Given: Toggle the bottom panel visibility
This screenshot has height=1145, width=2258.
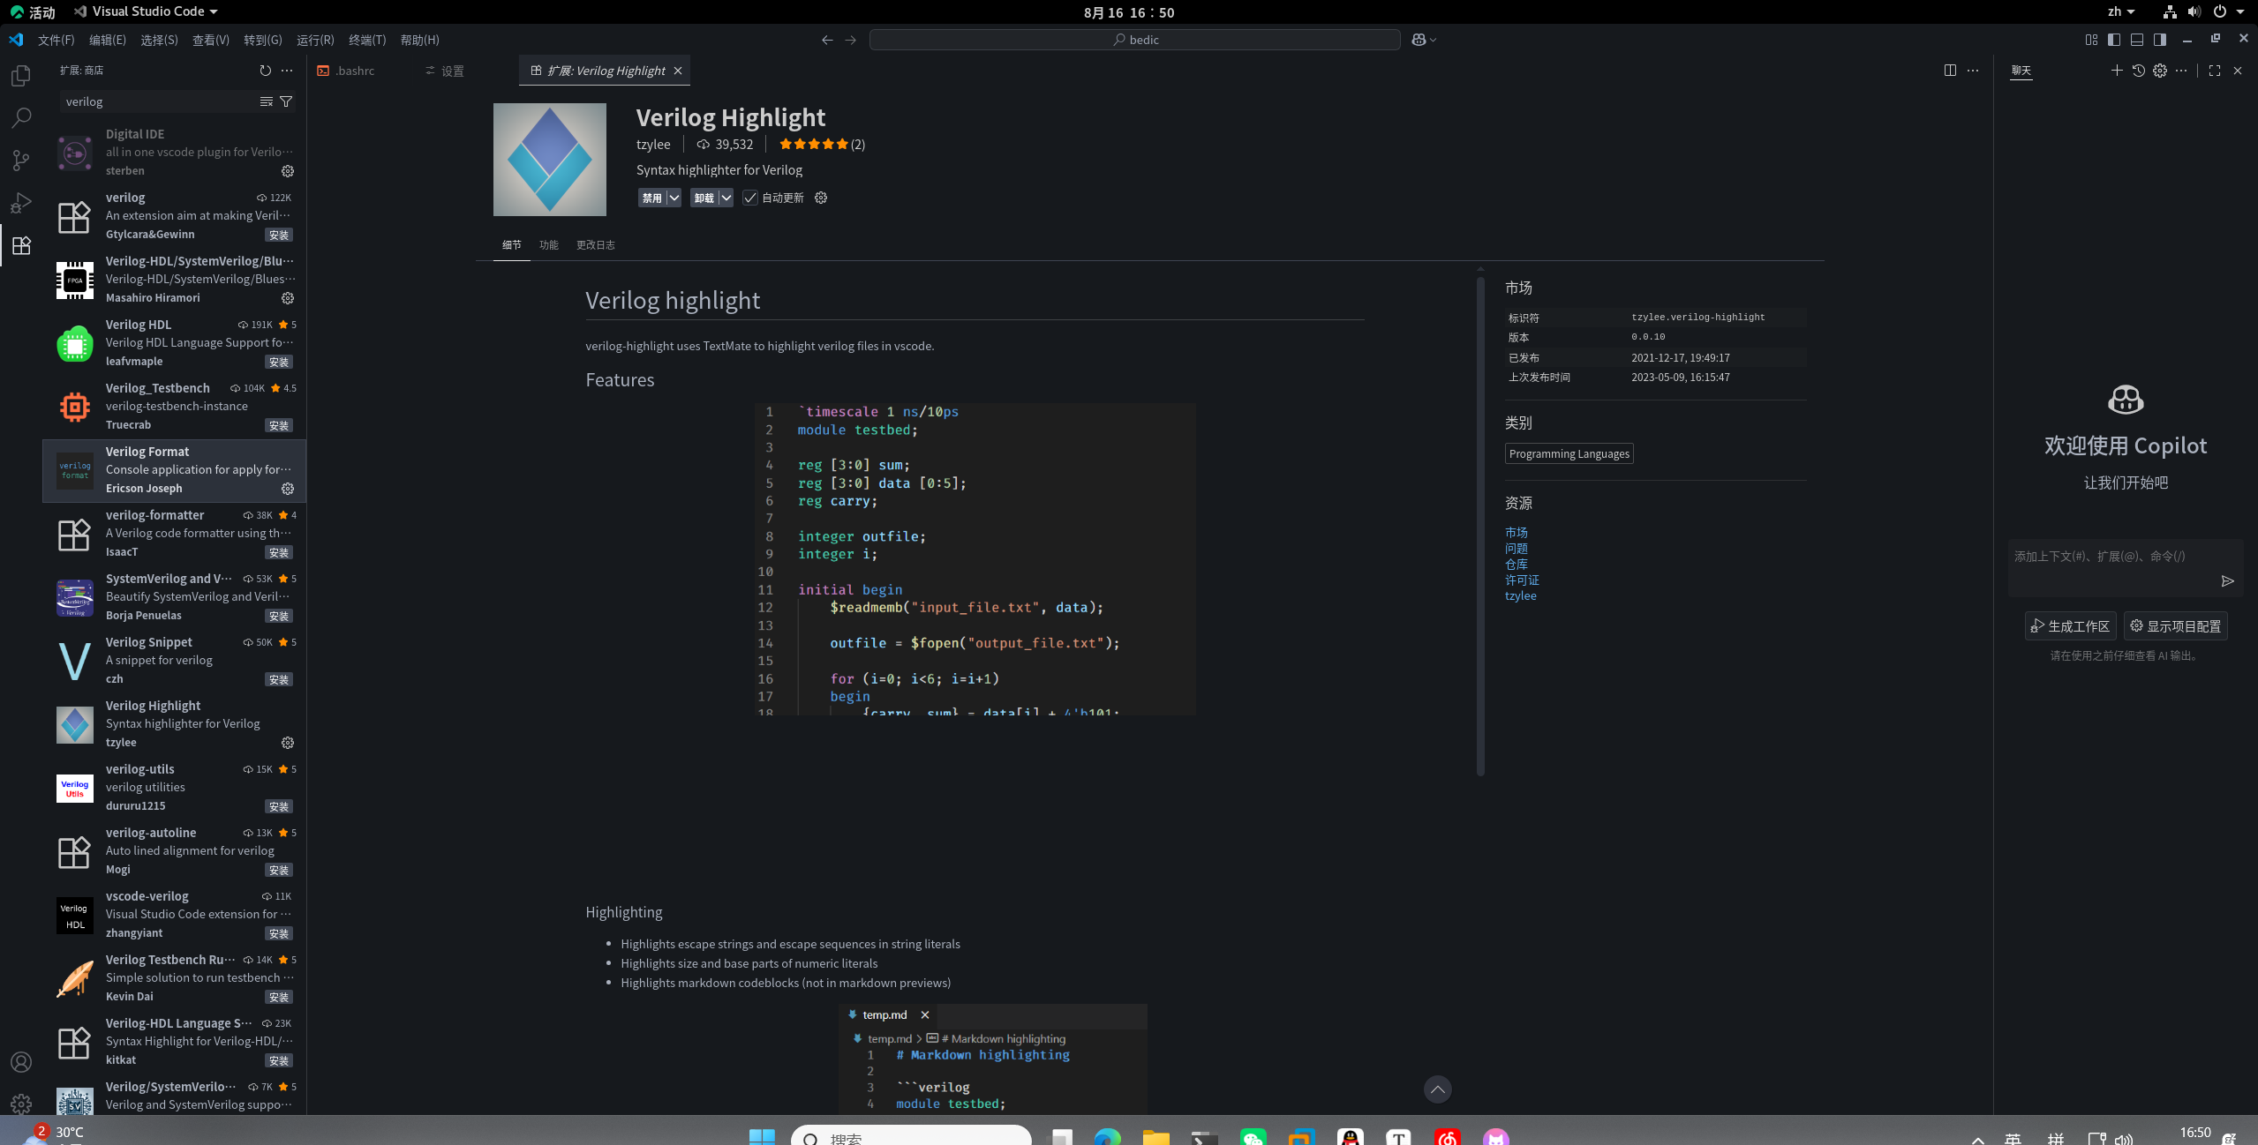Looking at the screenshot, I should pos(2136,39).
